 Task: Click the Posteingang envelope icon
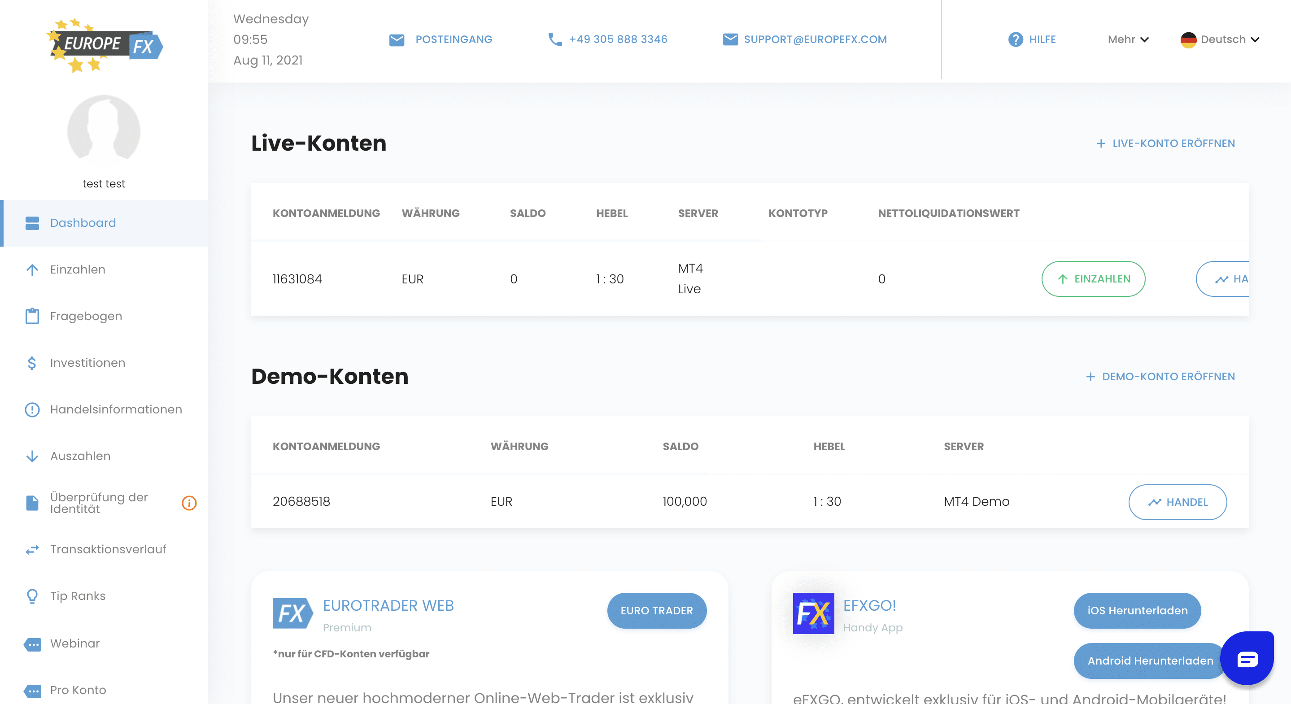coord(397,39)
